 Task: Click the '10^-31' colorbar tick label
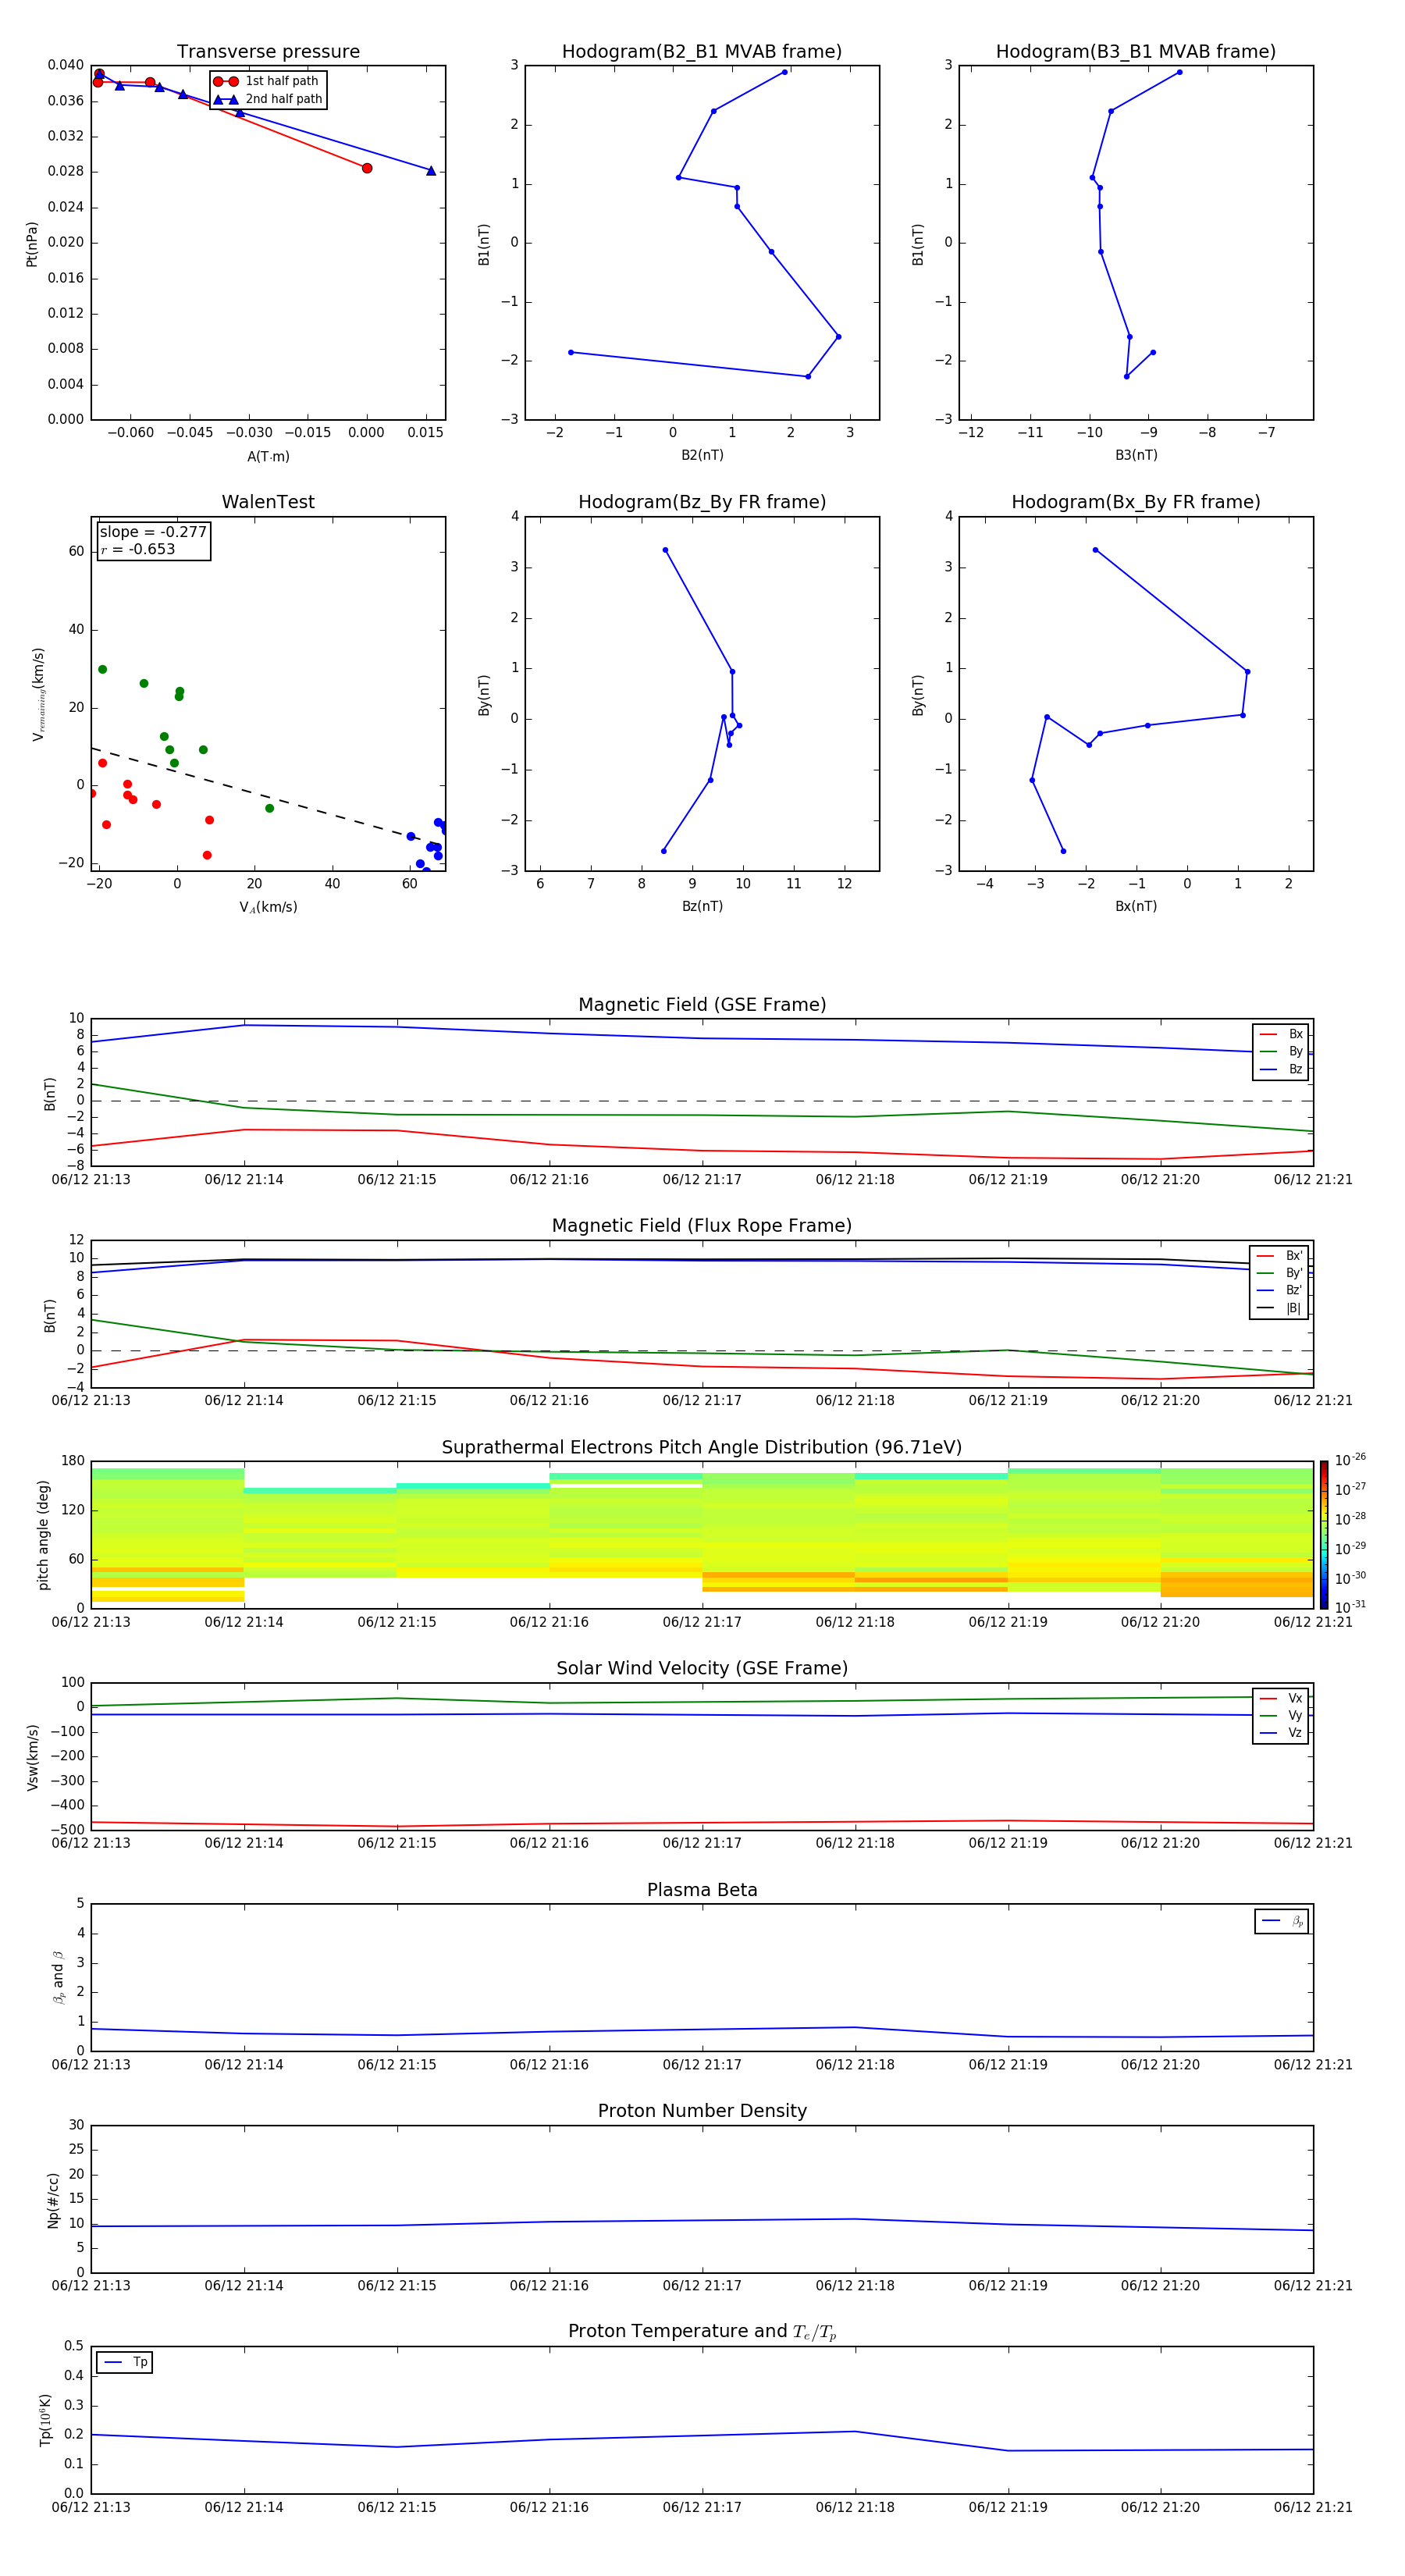click(1350, 1607)
